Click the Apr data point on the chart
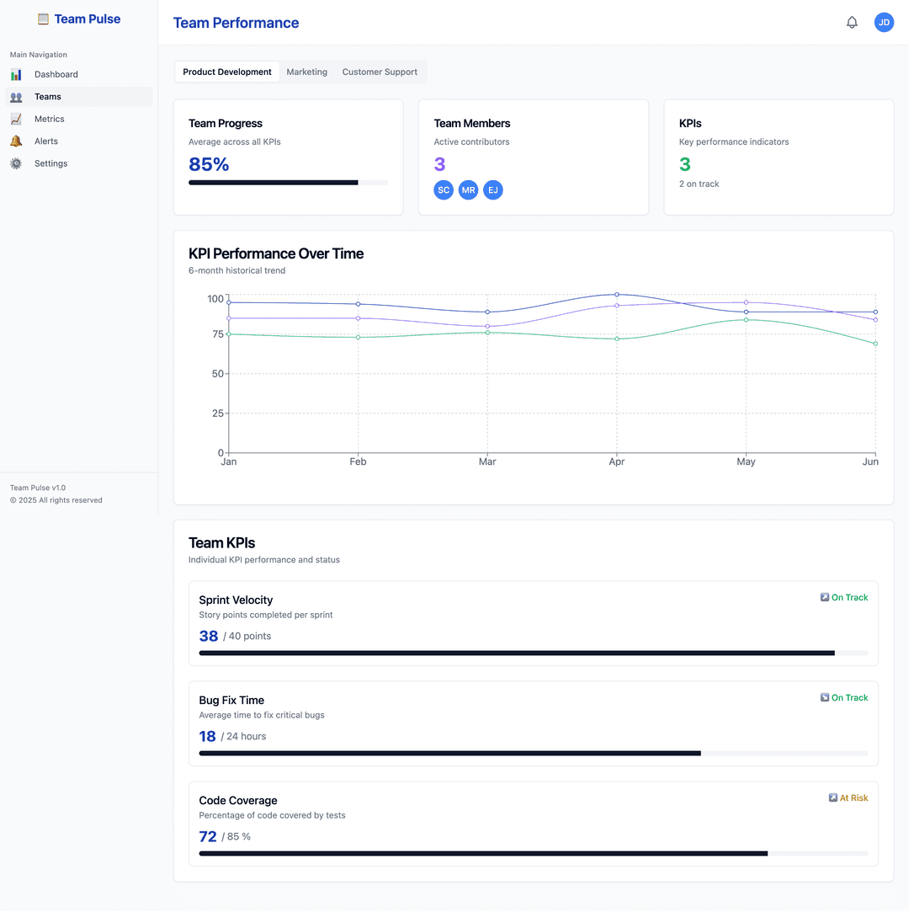 pos(617,295)
